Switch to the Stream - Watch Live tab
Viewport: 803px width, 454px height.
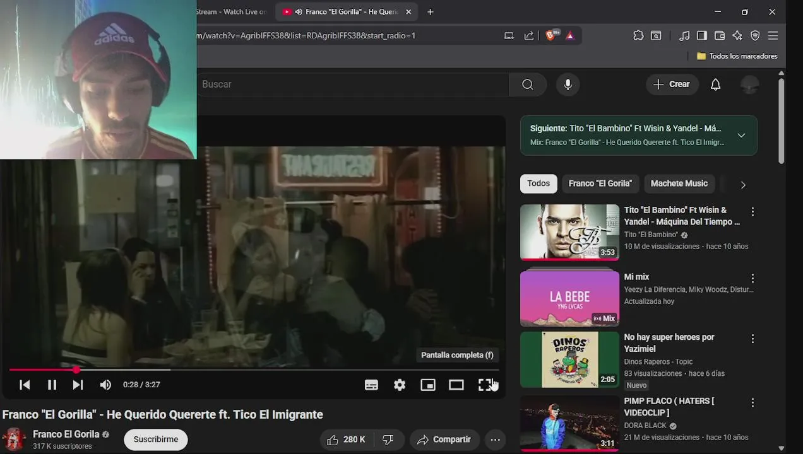[x=231, y=12]
